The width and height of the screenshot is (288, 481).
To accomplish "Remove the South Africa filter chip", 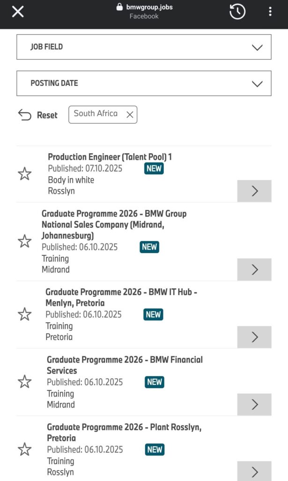I will (130, 114).
